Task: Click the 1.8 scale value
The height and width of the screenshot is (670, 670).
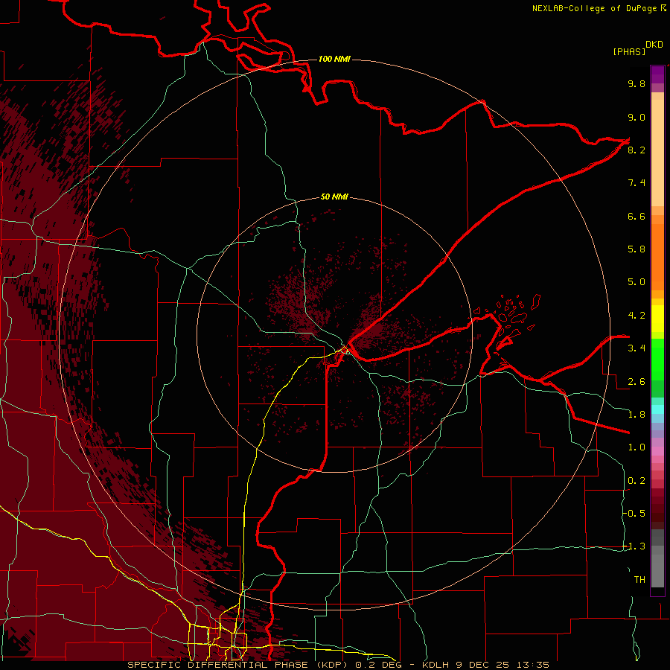Action: (x=636, y=415)
